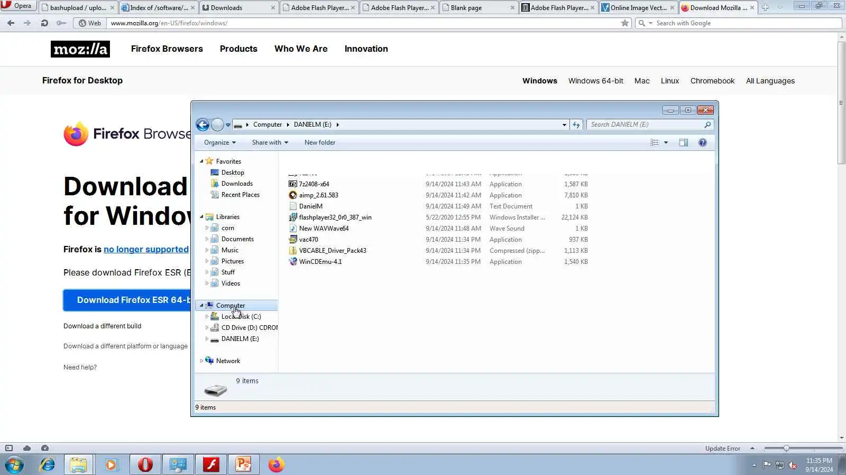Click the Opera Turbo speedometer icon
The width and height of the screenshot is (846, 475).
pos(45,448)
